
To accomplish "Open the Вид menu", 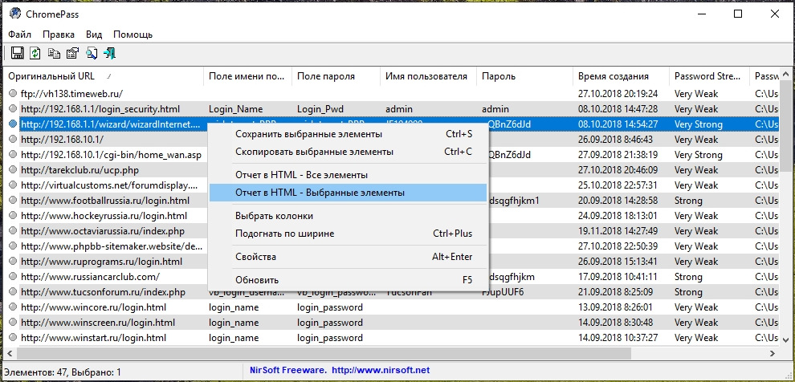I will [x=94, y=35].
